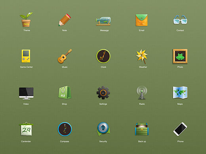Click the "Photo" text label

pyautogui.click(x=180, y=67)
